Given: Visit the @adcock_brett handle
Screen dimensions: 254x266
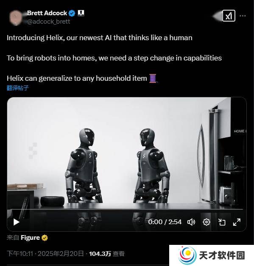Looking at the screenshot, I should (x=48, y=22).
